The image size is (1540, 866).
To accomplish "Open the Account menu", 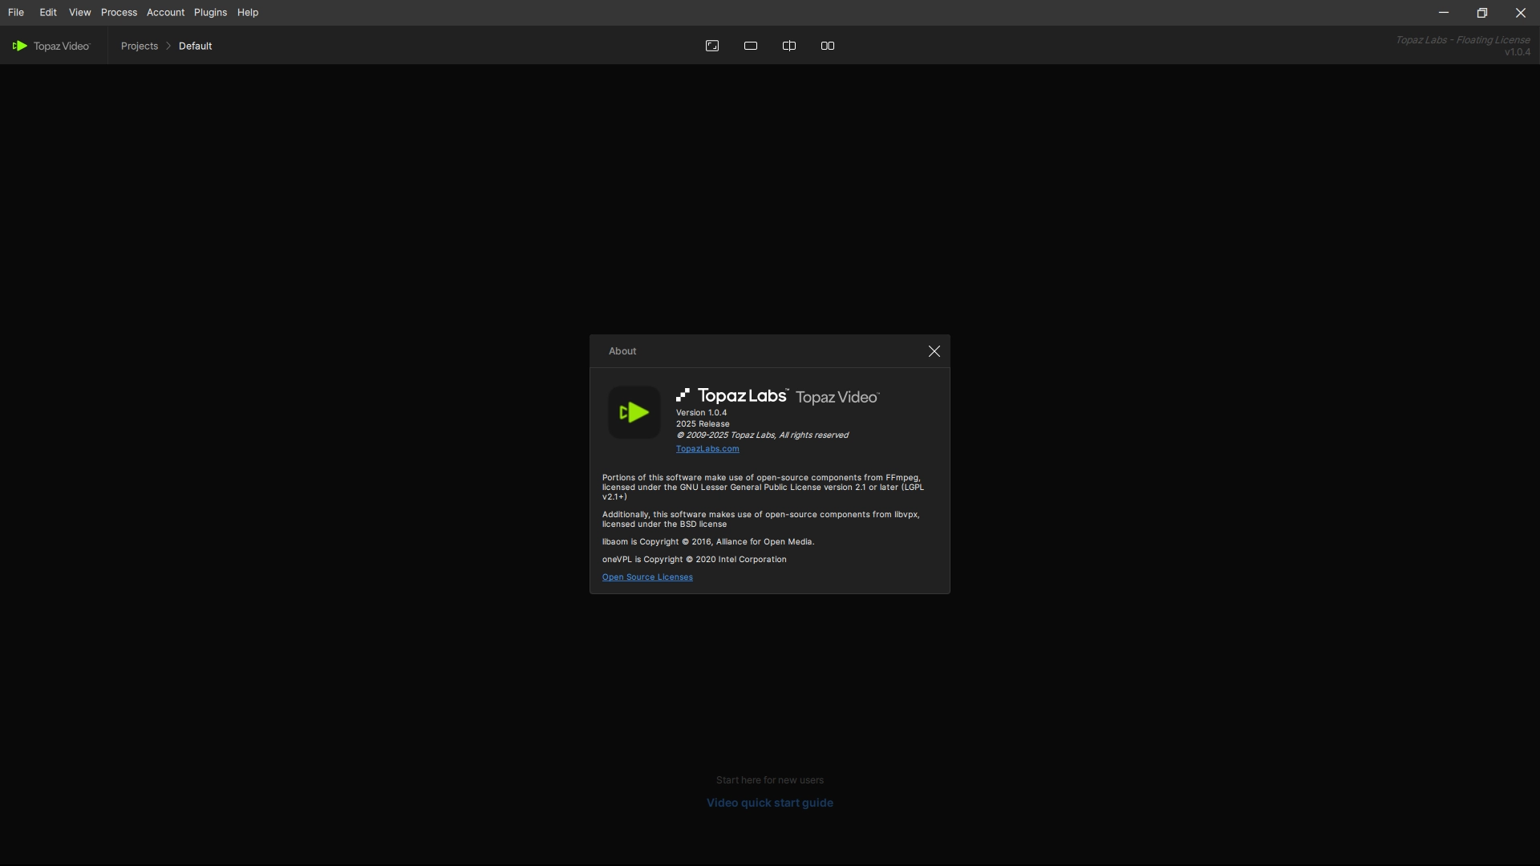I will click(x=165, y=12).
